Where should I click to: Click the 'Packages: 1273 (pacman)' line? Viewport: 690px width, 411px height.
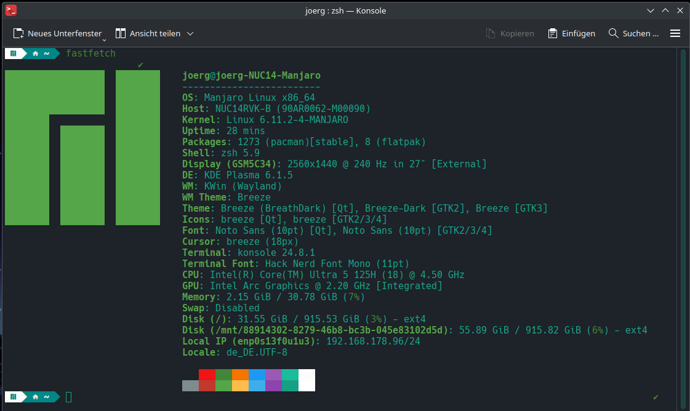(x=304, y=142)
